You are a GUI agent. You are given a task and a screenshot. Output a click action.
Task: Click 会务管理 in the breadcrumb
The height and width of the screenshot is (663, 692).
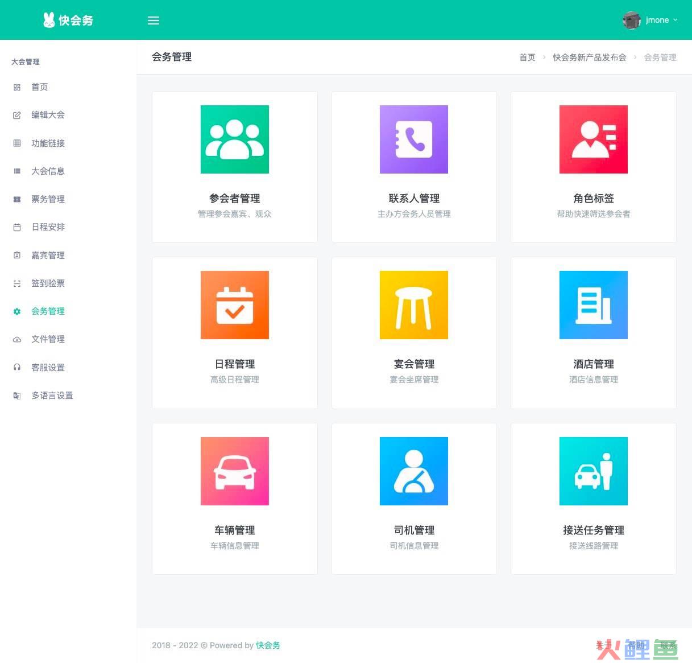(660, 57)
